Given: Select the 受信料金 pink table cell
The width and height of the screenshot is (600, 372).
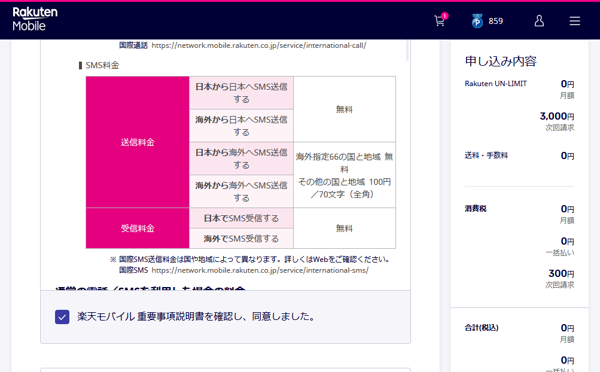Looking at the screenshot, I should (138, 228).
